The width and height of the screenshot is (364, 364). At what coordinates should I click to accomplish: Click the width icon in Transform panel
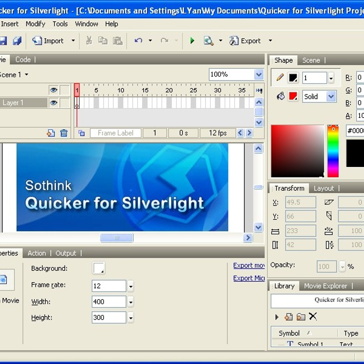275,231
